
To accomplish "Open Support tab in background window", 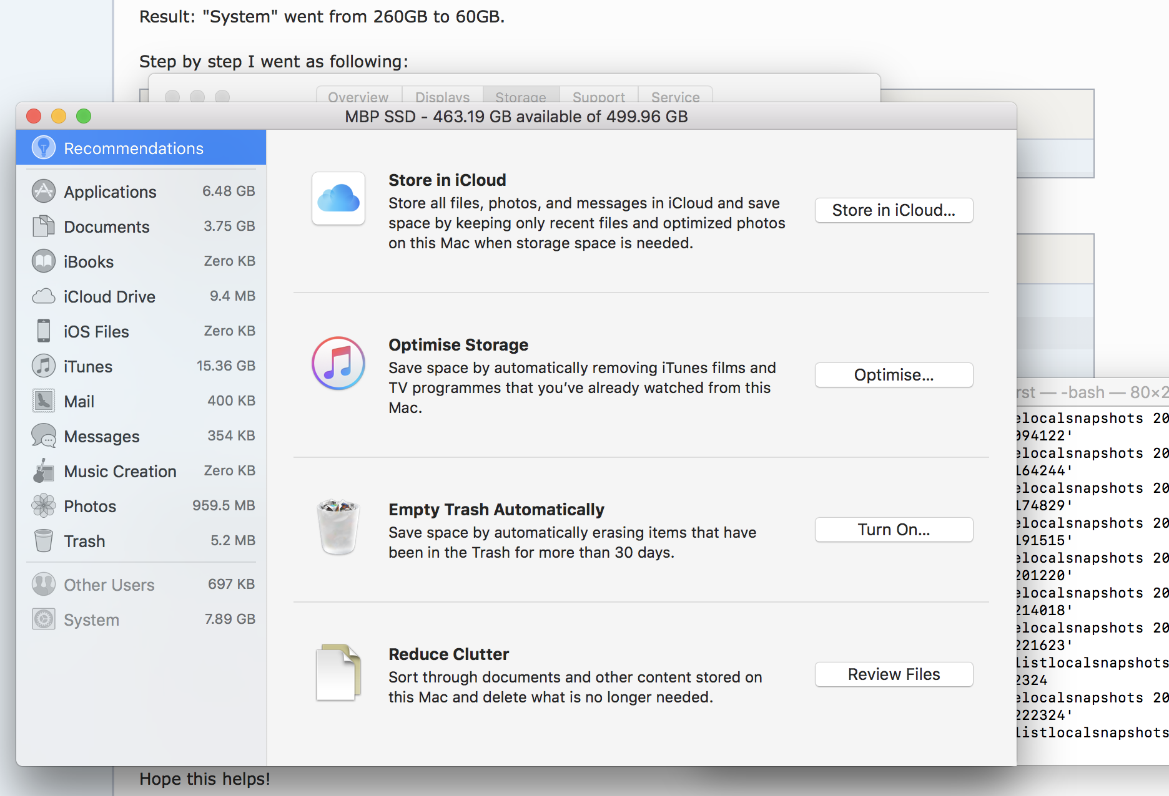I will tap(599, 96).
